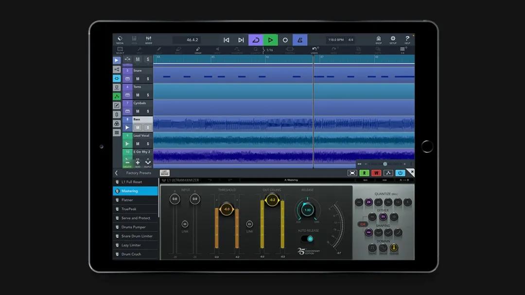
Task: Open the List/Browse preset view button
Action: [x=165, y=173]
